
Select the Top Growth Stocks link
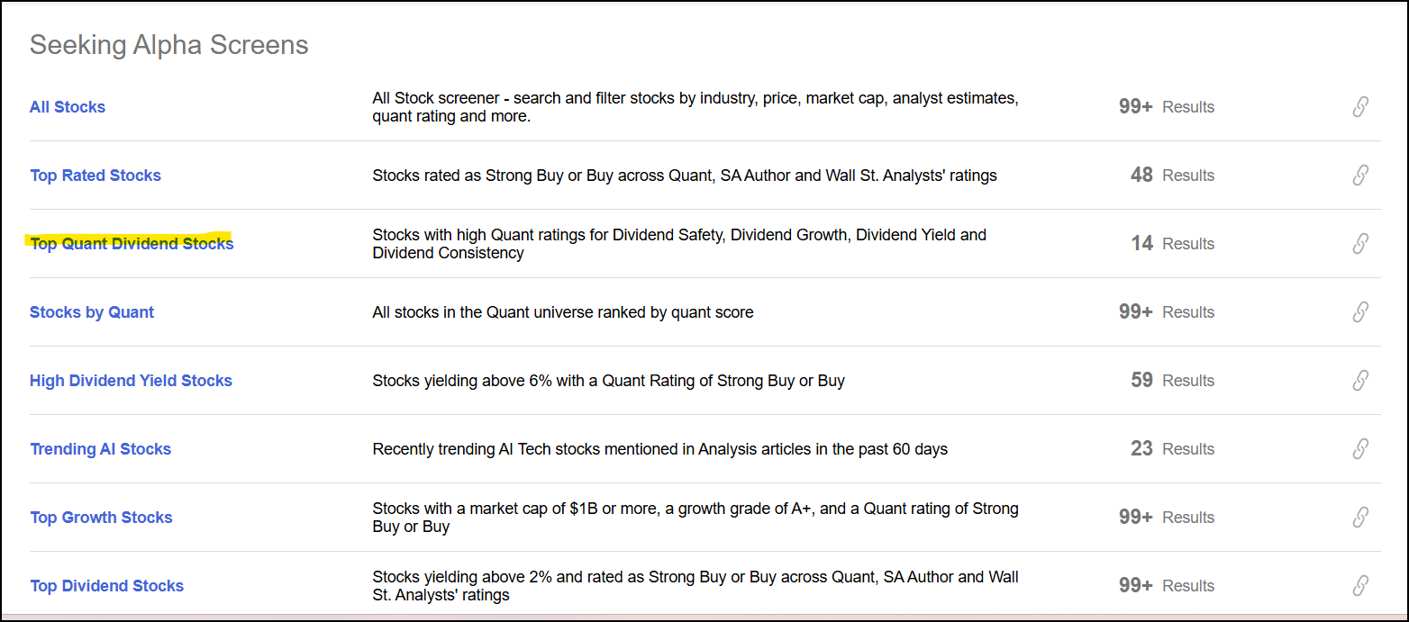101,518
